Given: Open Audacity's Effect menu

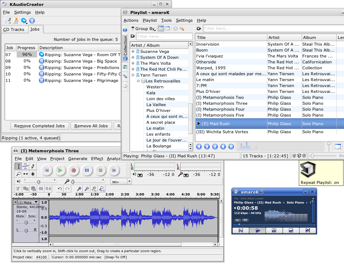Looking at the screenshot, I should point(97,159).
